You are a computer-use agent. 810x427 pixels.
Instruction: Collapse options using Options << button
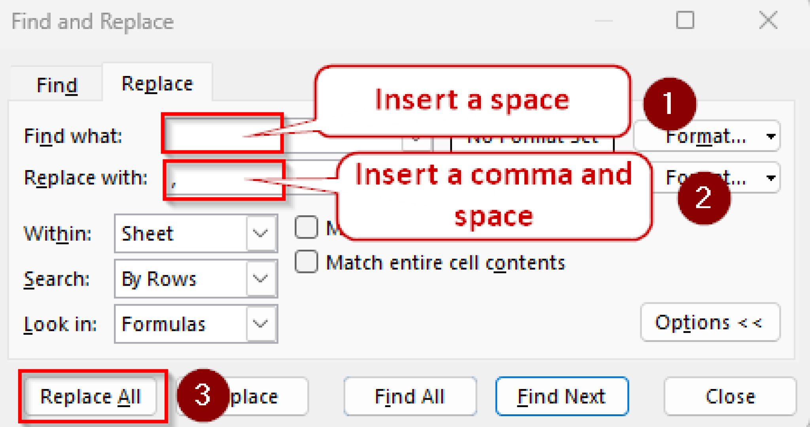[x=710, y=322]
